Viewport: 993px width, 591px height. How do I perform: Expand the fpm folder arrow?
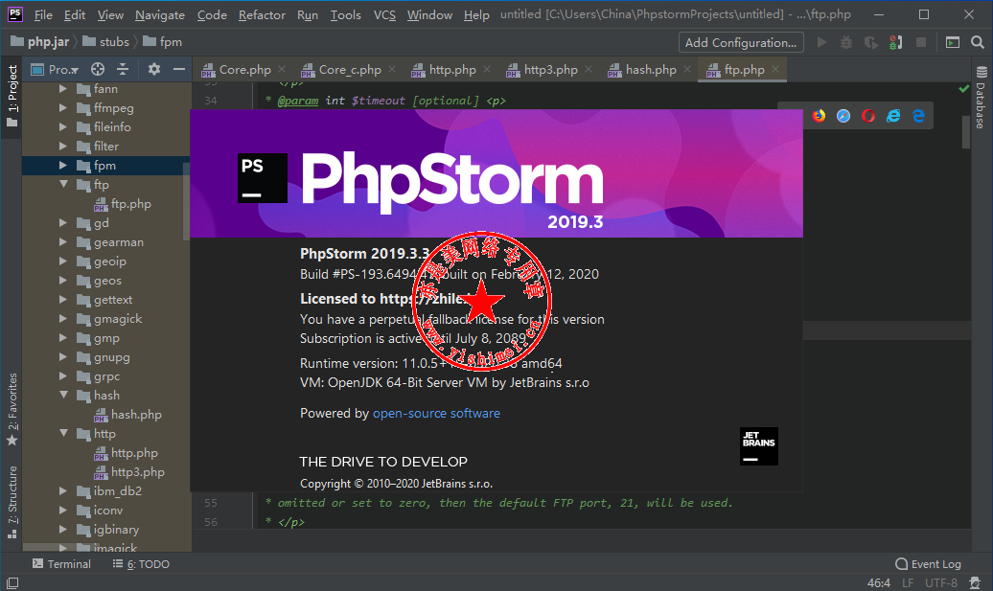[x=63, y=165]
